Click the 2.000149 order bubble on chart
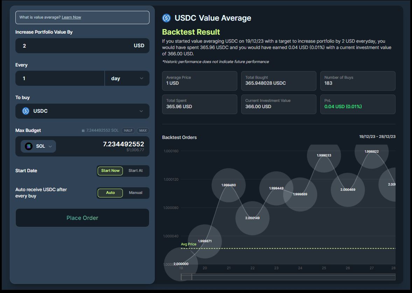This screenshot has width=412, height=293. (252, 218)
